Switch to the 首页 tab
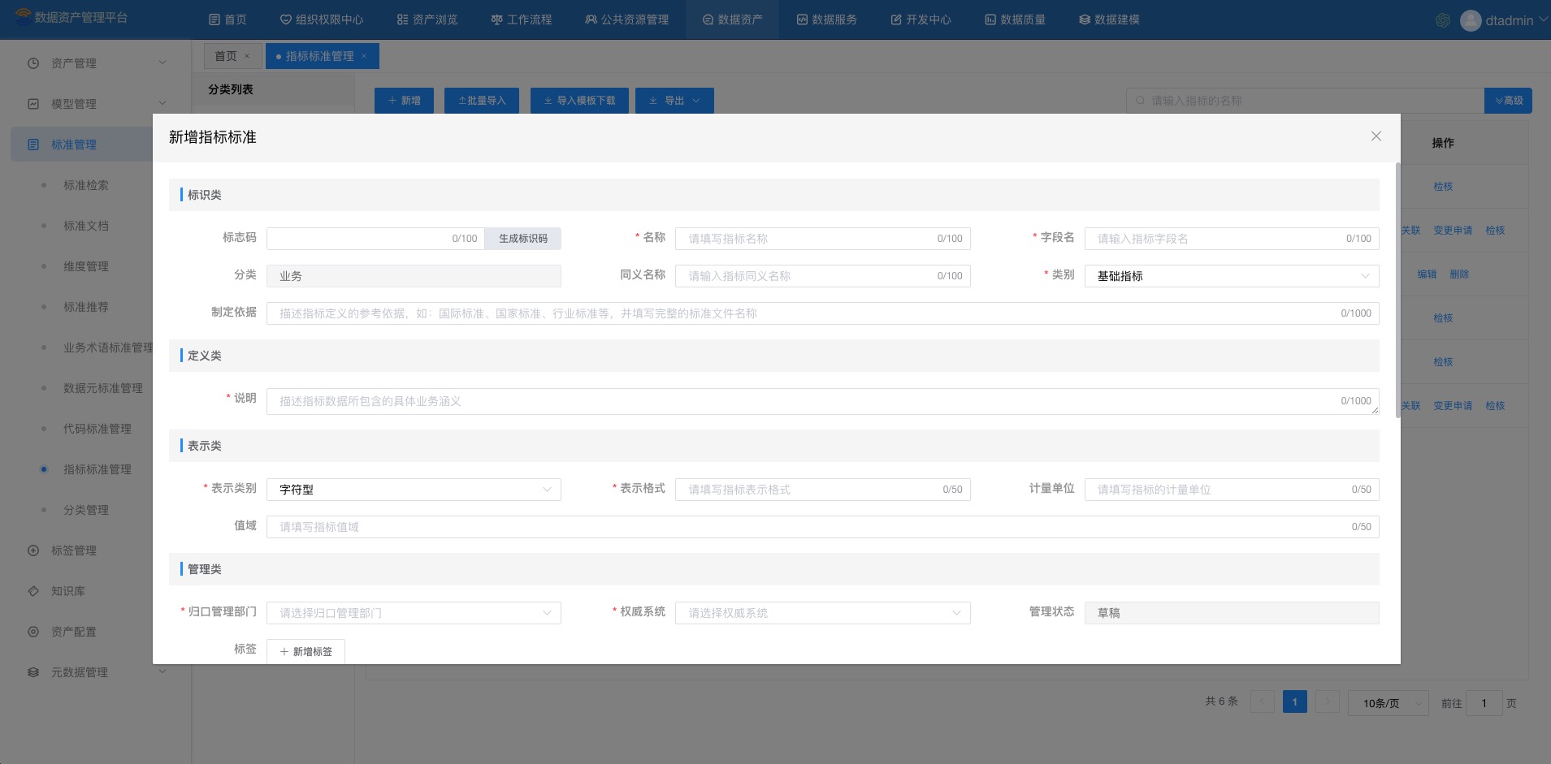This screenshot has width=1551, height=764. click(226, 56)
